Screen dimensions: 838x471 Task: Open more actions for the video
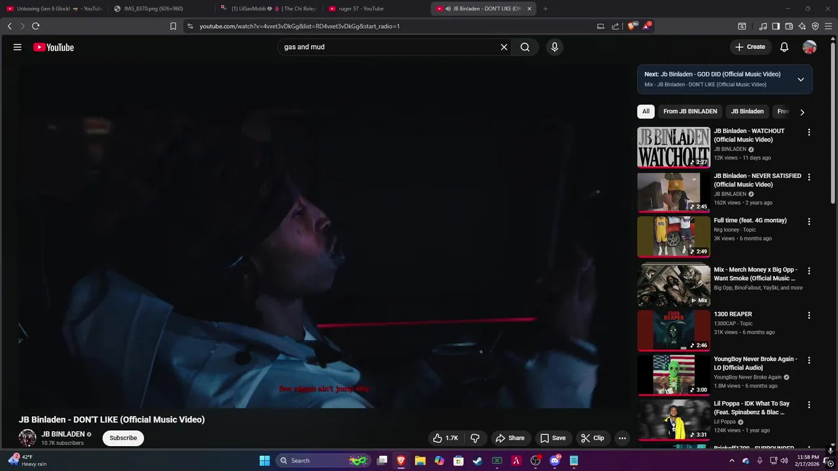(623, 438)
